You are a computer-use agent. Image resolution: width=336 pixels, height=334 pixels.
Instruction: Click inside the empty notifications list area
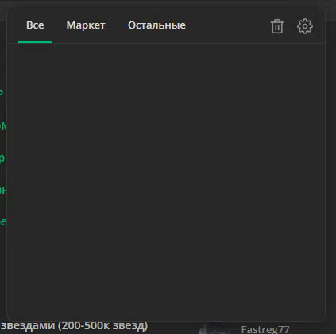(x=166, y=182)
